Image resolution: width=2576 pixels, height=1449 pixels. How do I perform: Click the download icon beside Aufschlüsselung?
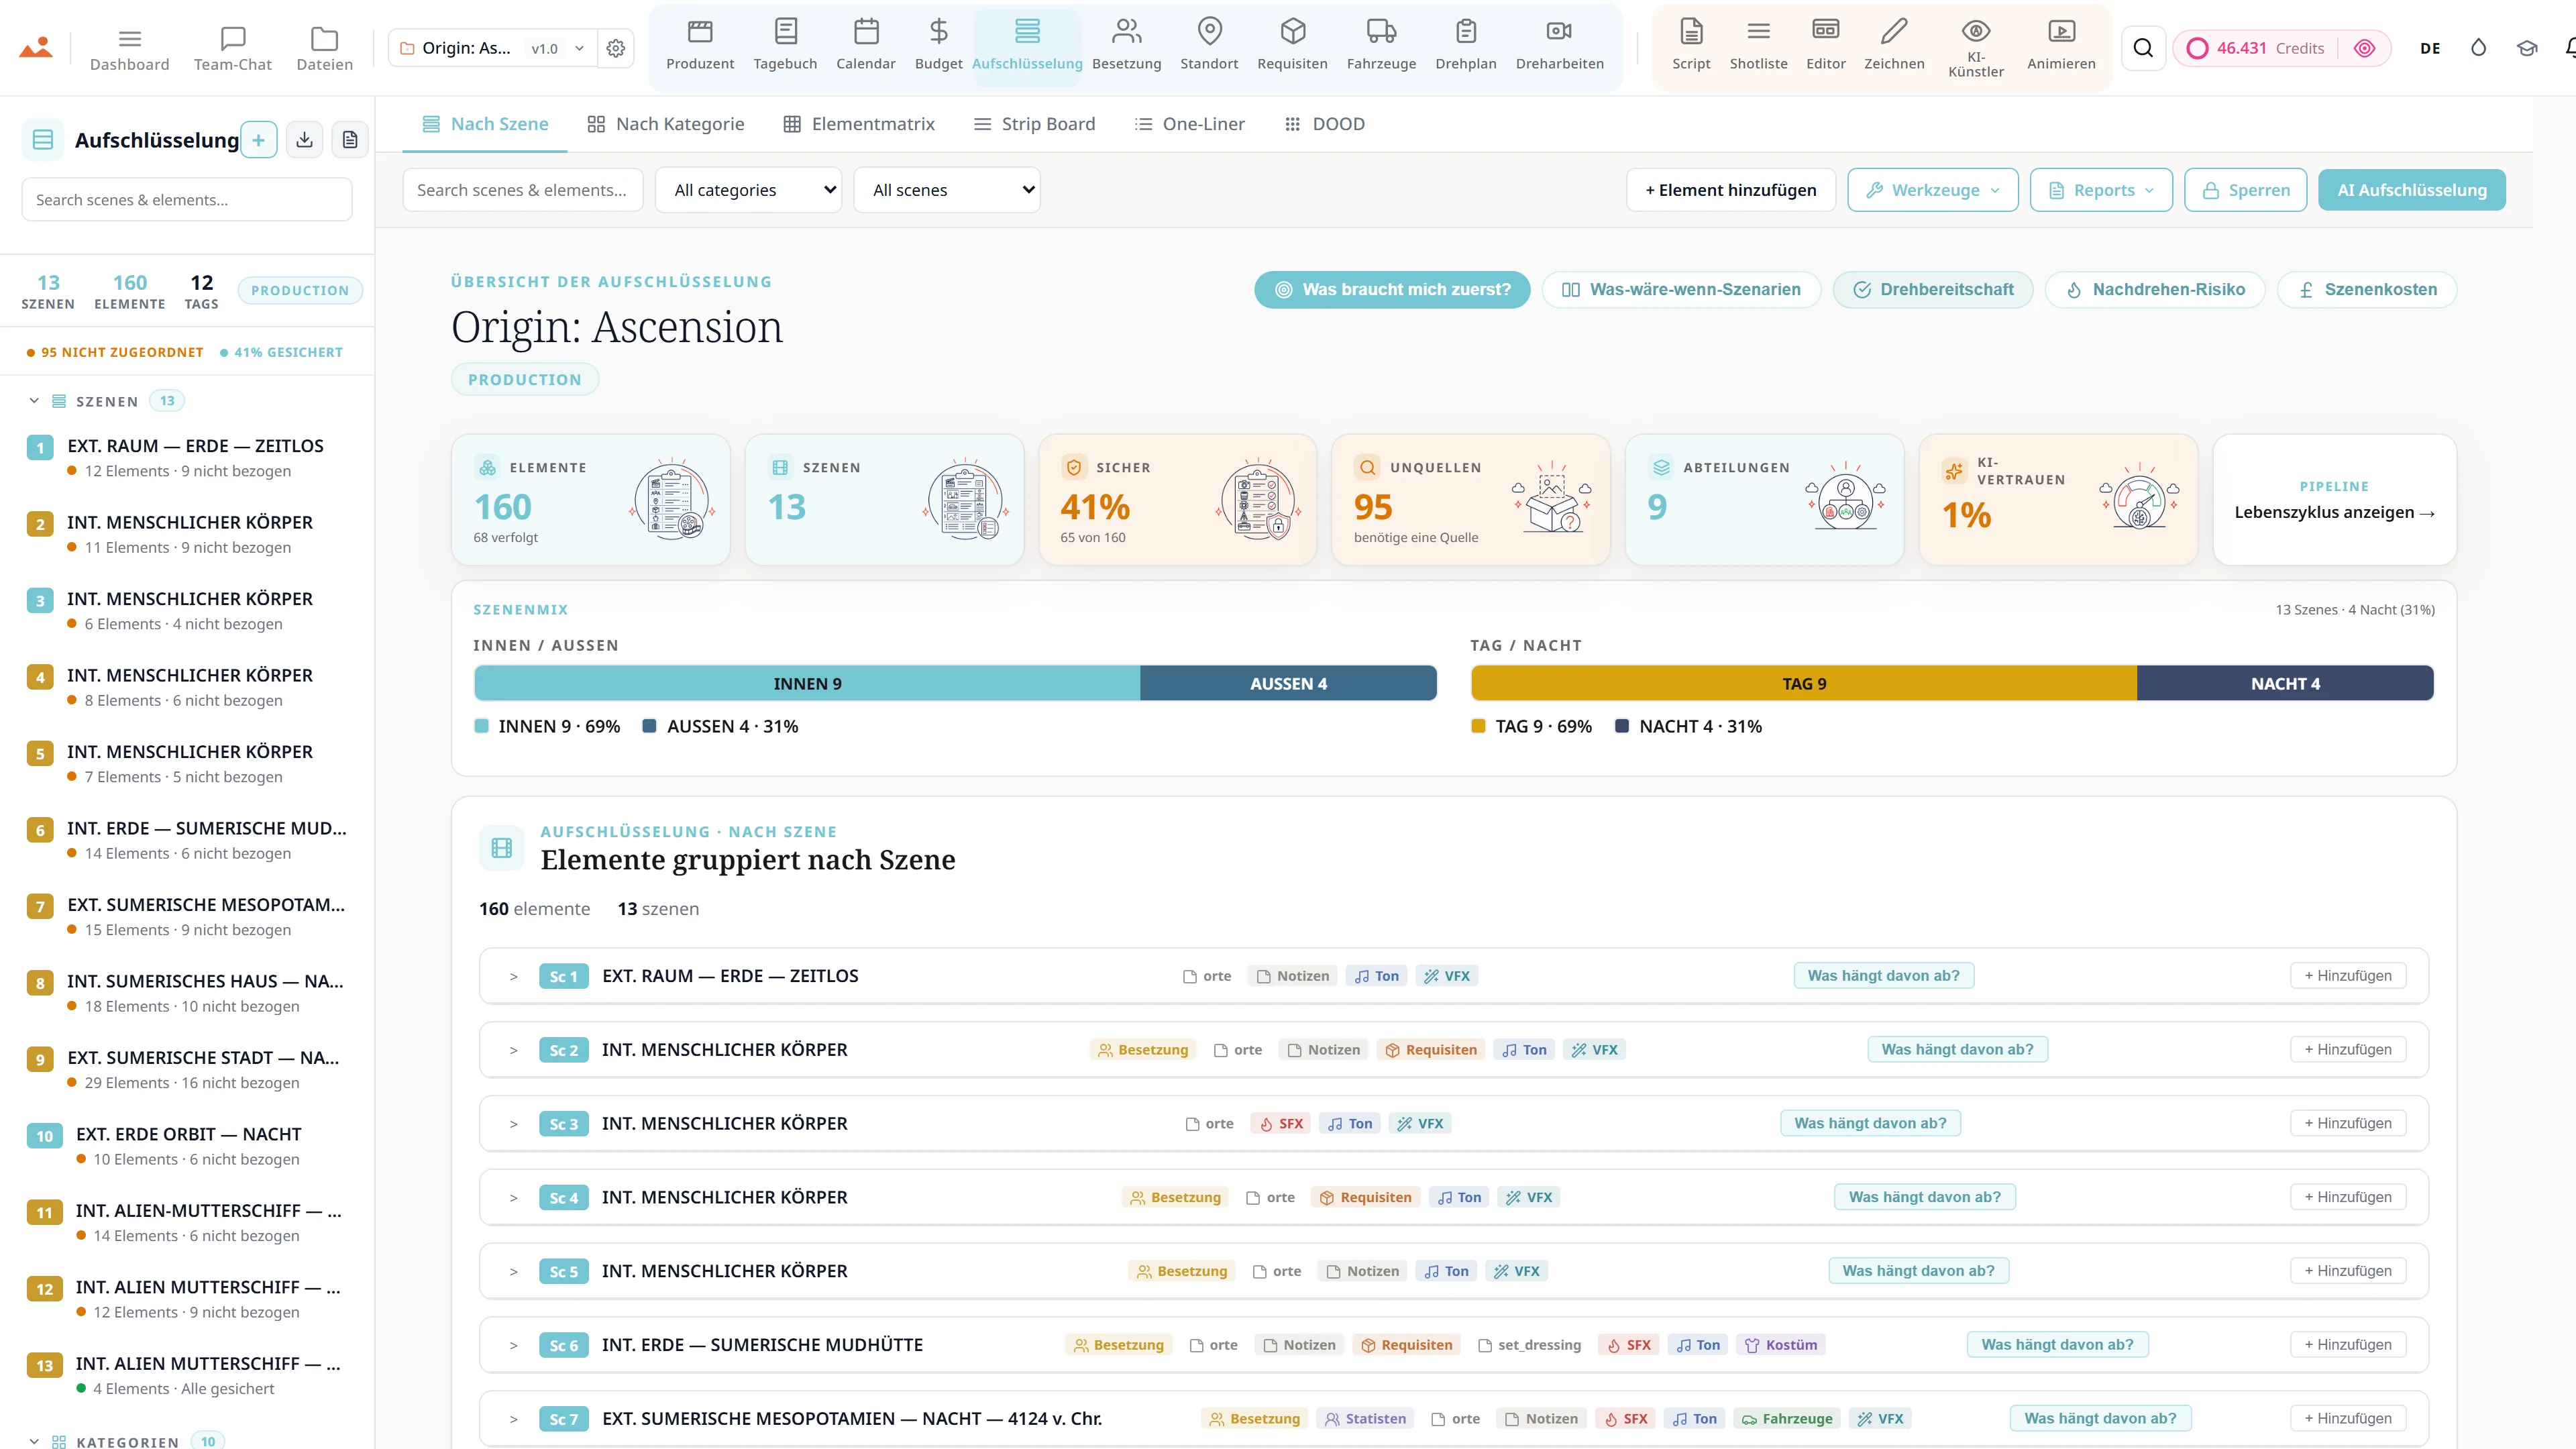pos(305,140)
